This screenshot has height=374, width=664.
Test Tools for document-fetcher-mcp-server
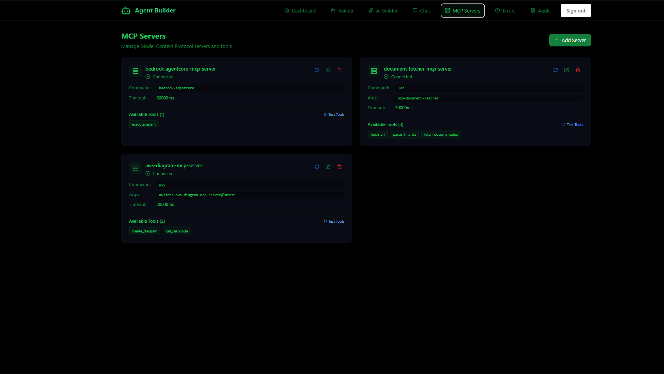573,125
